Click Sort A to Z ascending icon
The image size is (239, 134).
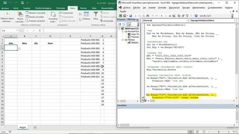click(x=80, y=14)
